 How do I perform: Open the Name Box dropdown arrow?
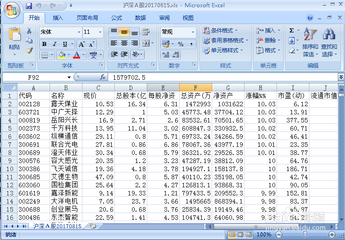click(x=69, y=77)
